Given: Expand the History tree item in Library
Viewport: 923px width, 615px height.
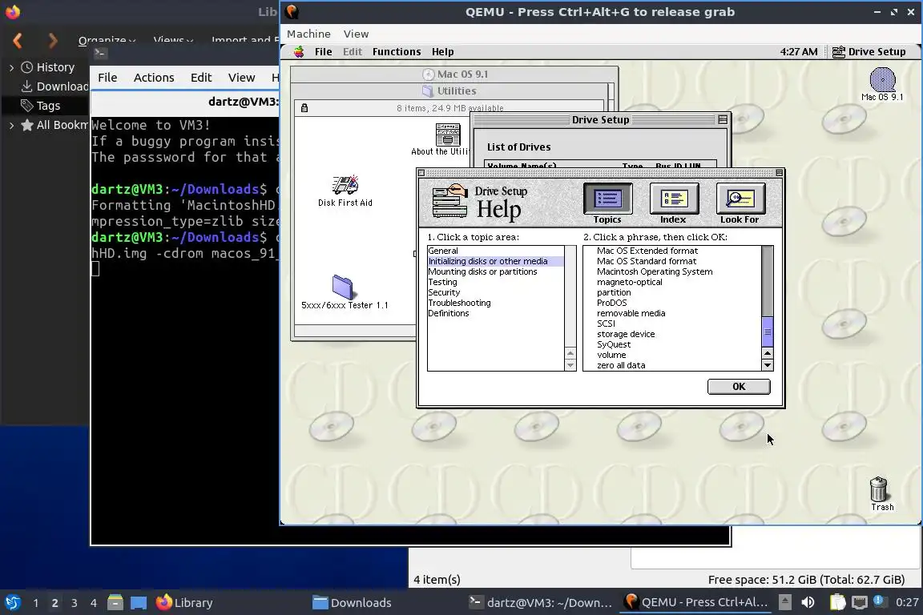Looking at the screenshot, I should pyautogui.click(x=11, y=68).
